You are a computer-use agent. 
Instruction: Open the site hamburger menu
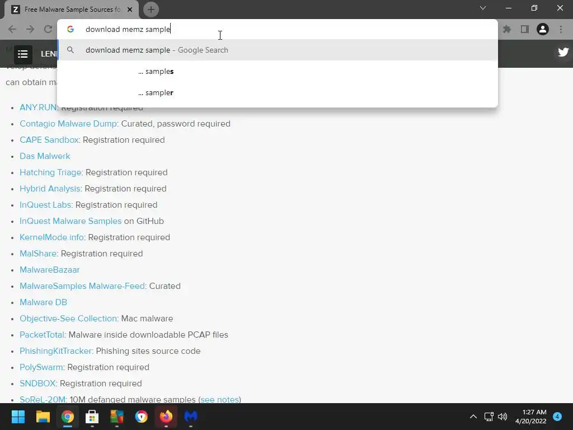[x=23, y=54]
